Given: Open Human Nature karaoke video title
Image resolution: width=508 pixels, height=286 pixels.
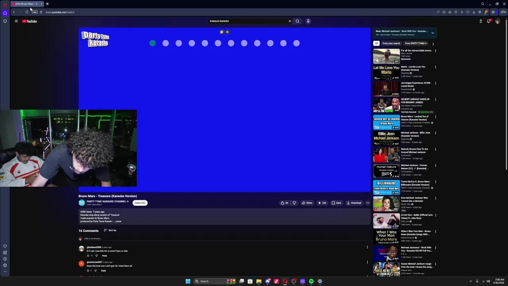Looking at the screenshot, I should 415,167.
